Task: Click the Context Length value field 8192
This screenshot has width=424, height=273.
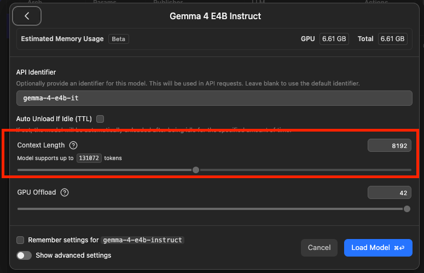Action: pos(390,145)
